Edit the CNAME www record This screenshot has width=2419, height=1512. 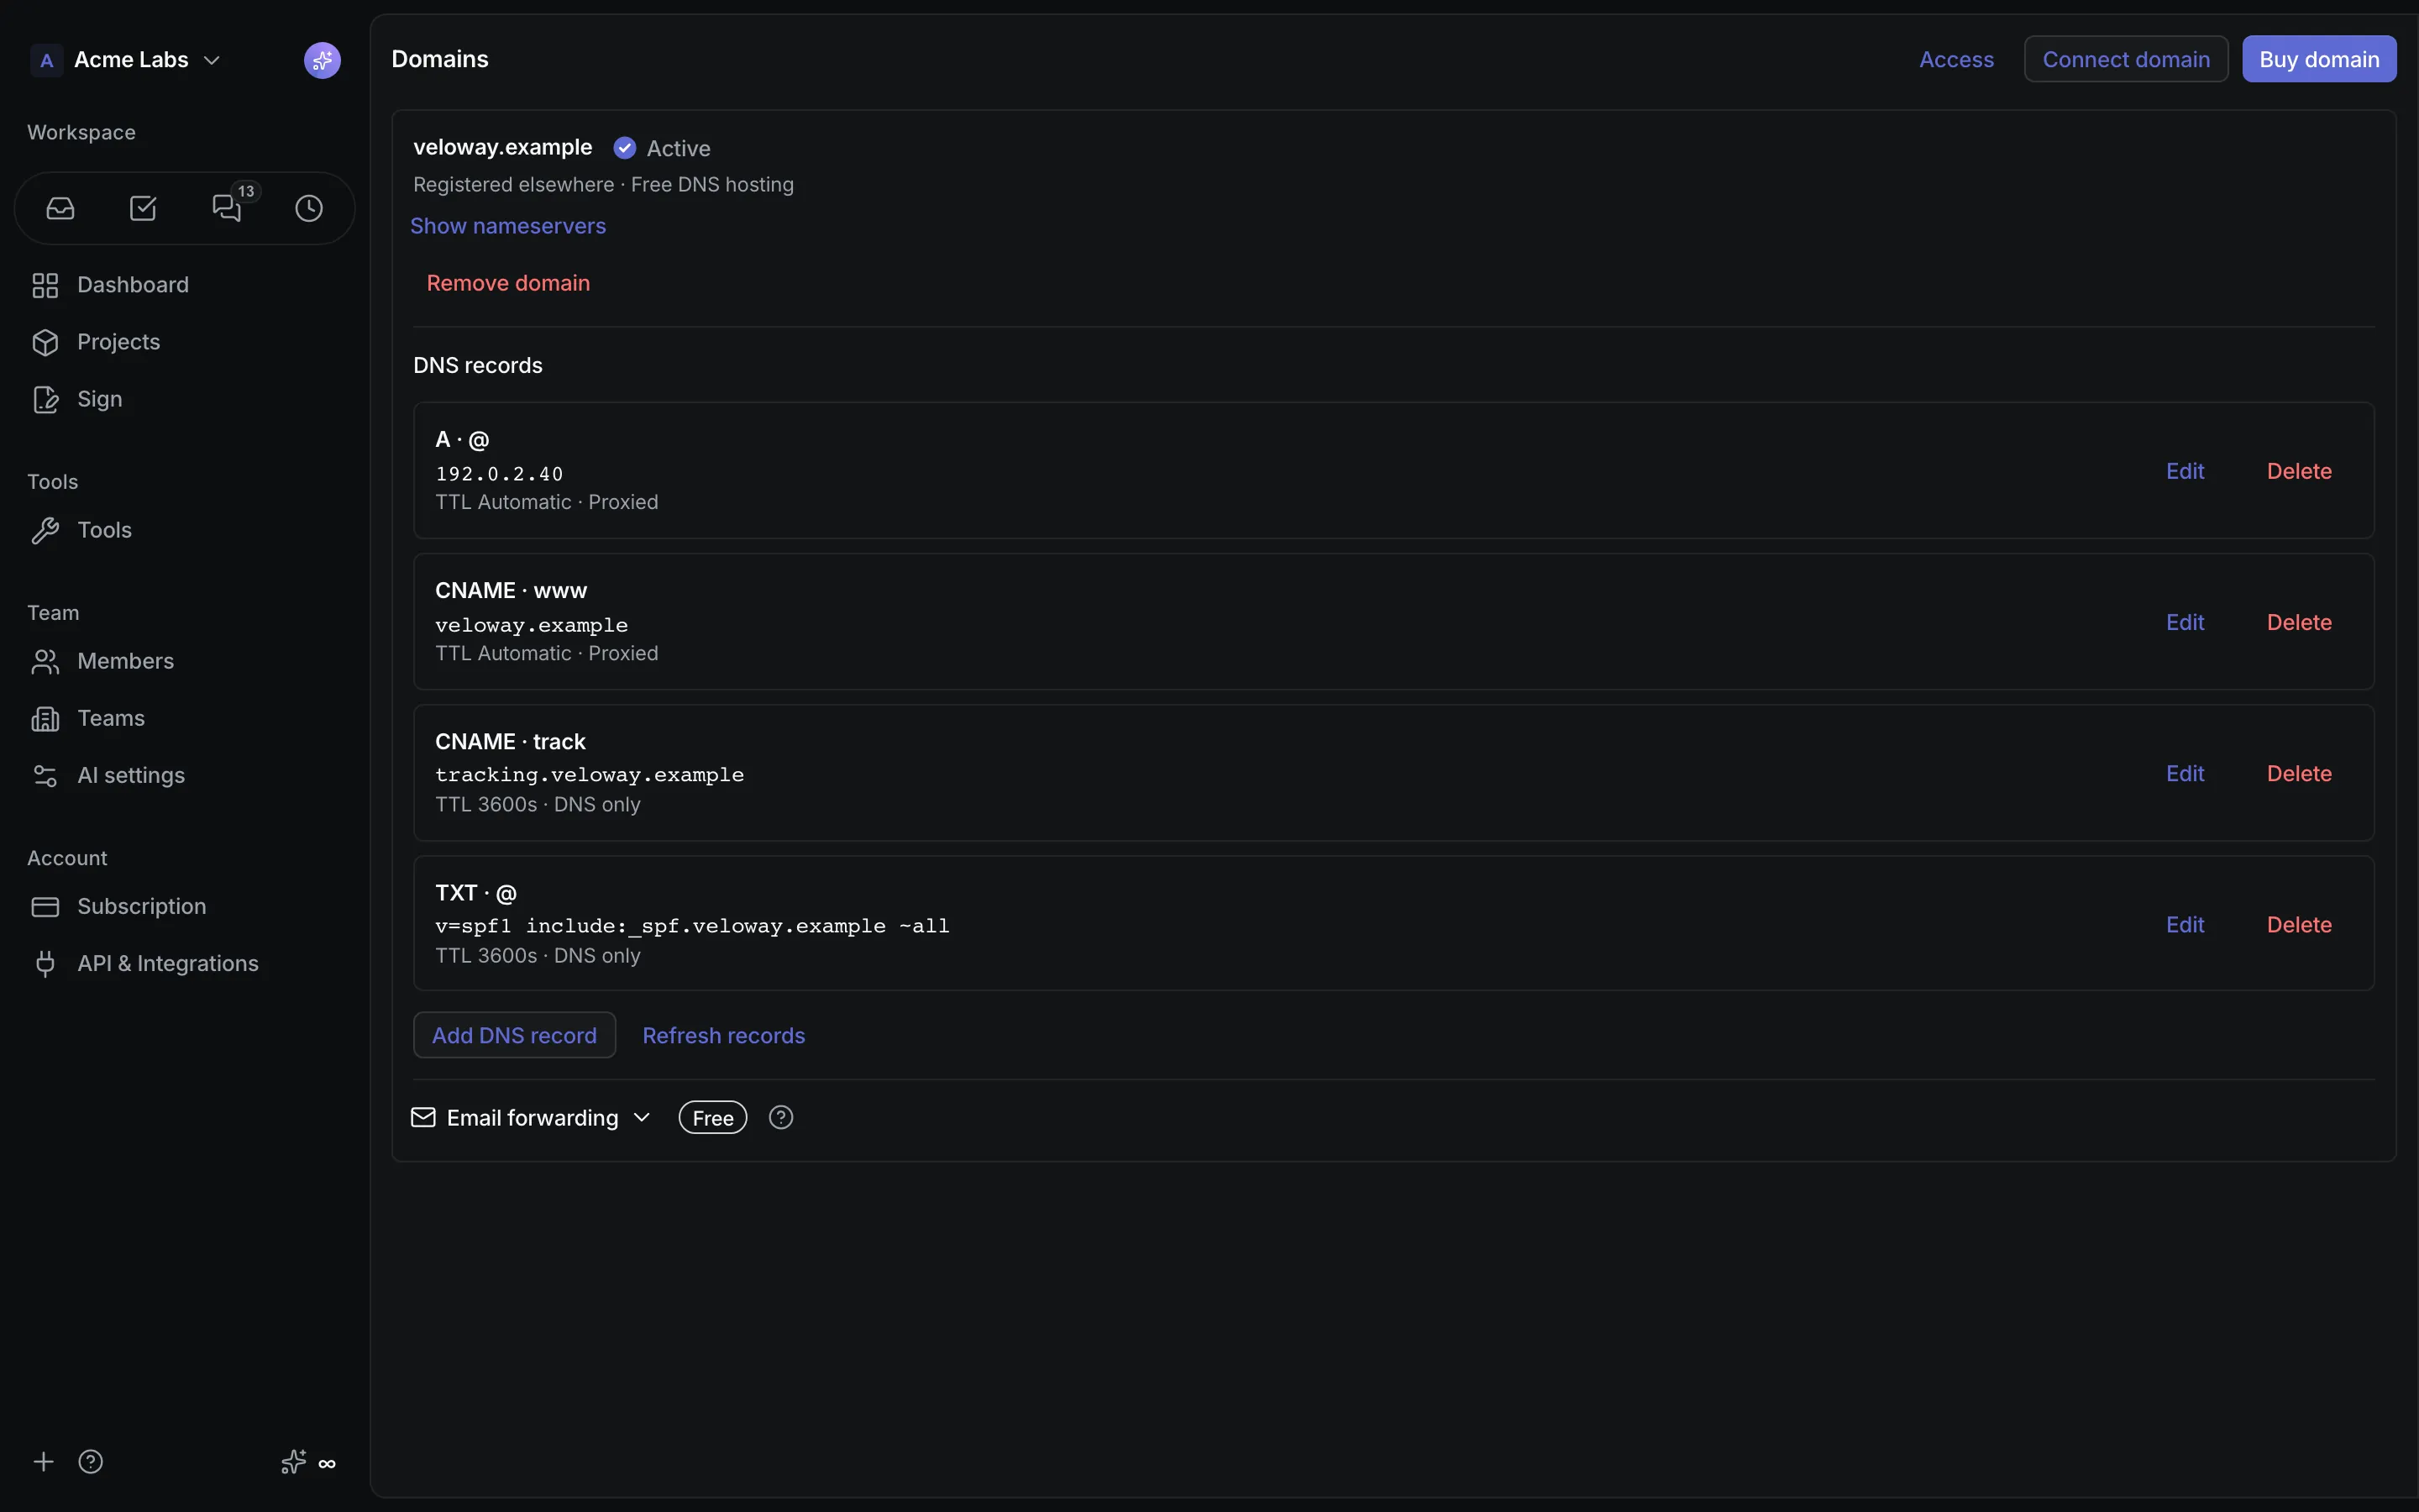pyautogui.click(x=2185, y=622)
